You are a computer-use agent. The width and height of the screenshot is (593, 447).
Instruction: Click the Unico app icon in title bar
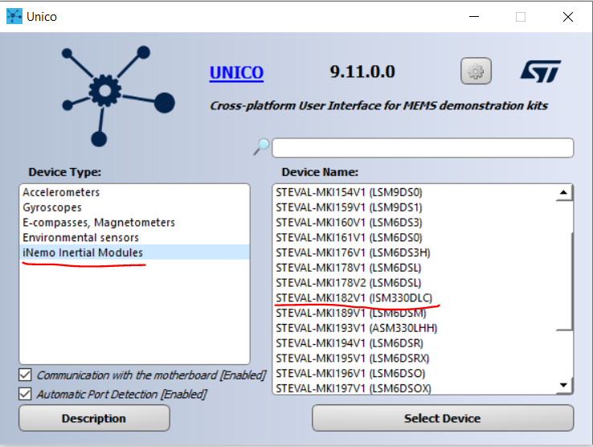(x=14, y=16)
